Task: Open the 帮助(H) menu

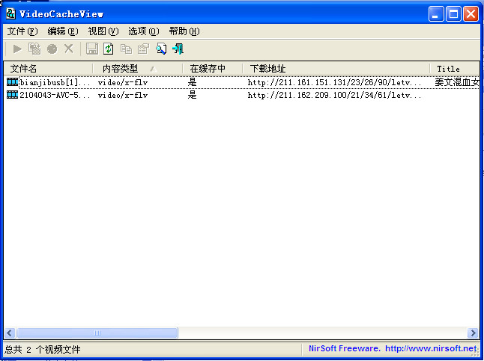Action: (x=184, y=31)
